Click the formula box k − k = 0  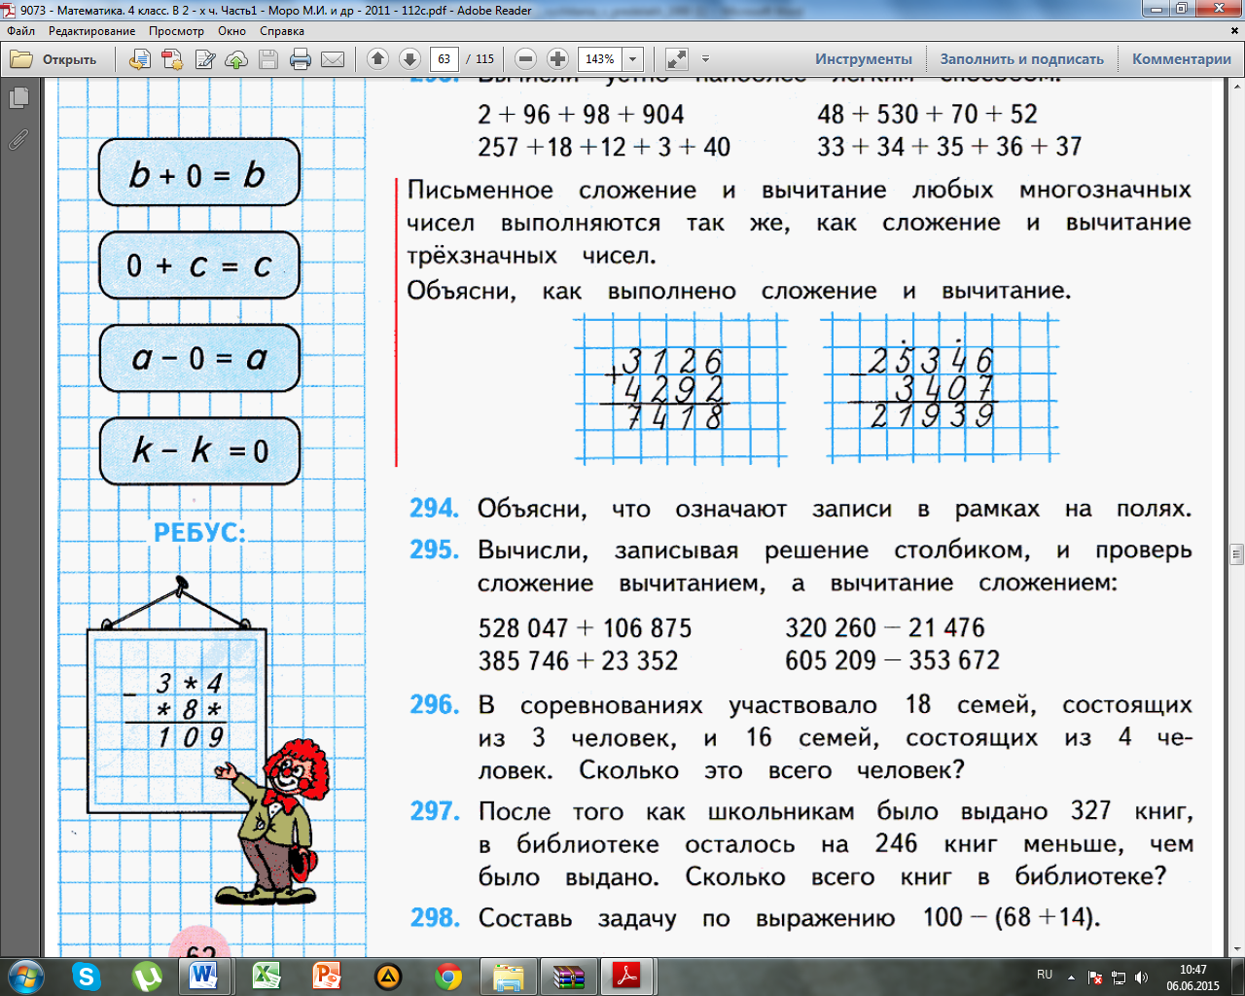click(x=199, y=451)
